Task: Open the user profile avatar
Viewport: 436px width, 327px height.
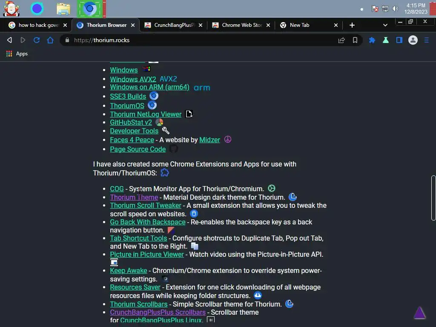Action: point(413,40)
